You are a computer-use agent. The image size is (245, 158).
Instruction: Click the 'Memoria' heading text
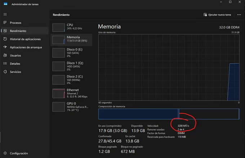click(x=110, y=27)
